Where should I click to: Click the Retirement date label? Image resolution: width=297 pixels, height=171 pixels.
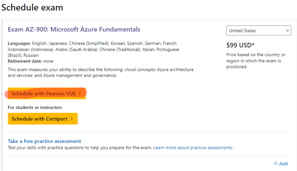click(25, 61)
